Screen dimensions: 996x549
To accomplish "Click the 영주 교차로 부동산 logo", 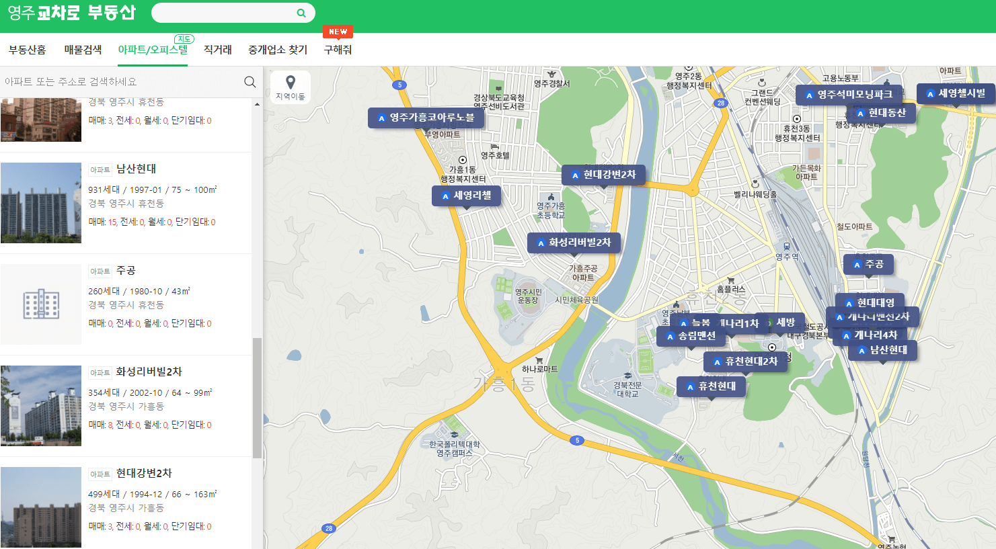I will (71, 13).
